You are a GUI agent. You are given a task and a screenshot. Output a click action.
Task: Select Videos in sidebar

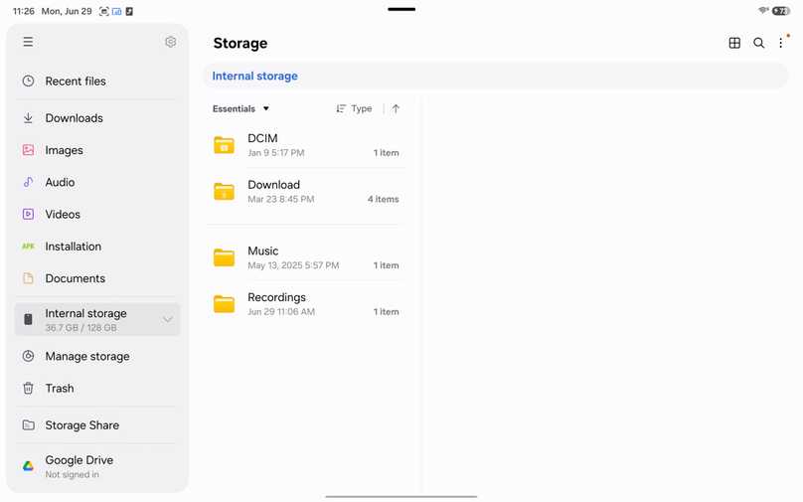point(97,214)
